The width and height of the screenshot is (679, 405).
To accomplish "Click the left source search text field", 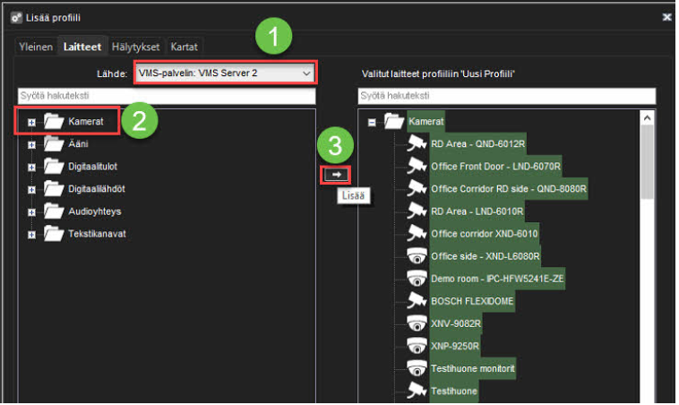I will [x=167, y=95].
